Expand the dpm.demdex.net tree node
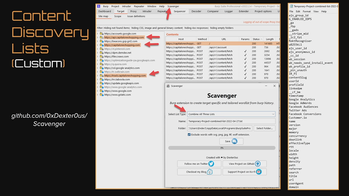Viewport: 349px width, 196px height. point(97,53)
